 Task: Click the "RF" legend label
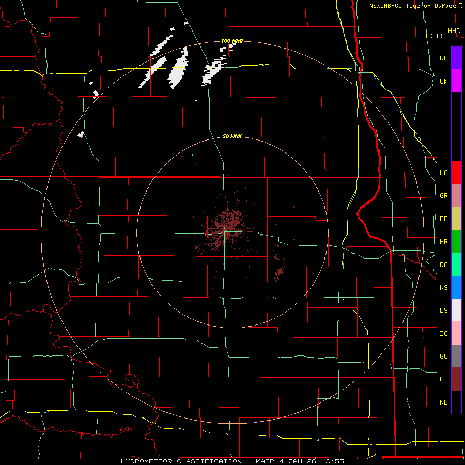[443, 58]
